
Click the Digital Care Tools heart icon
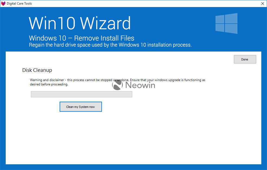pos(4,3)
